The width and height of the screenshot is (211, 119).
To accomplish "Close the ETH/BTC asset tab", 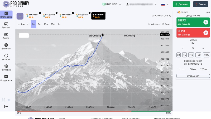I will tap(105, 13).
